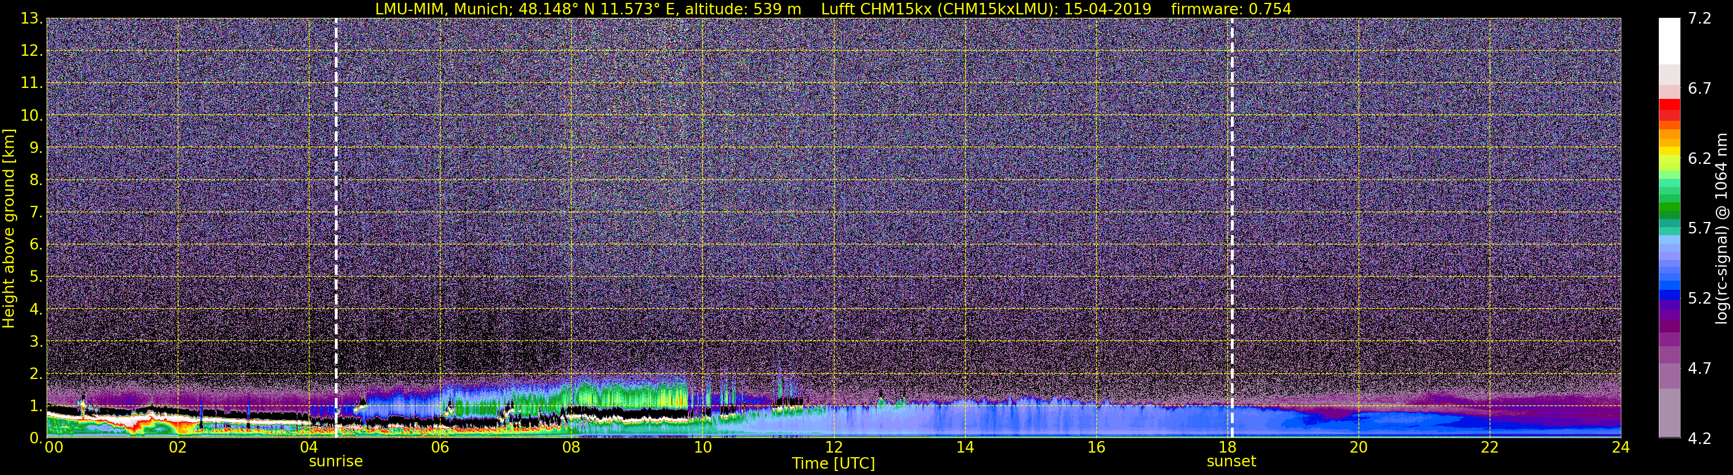Viewport: 1733px width, 475px height.
Task: Click the colorbar tick value 6.2
Action: pos(1700,159)
